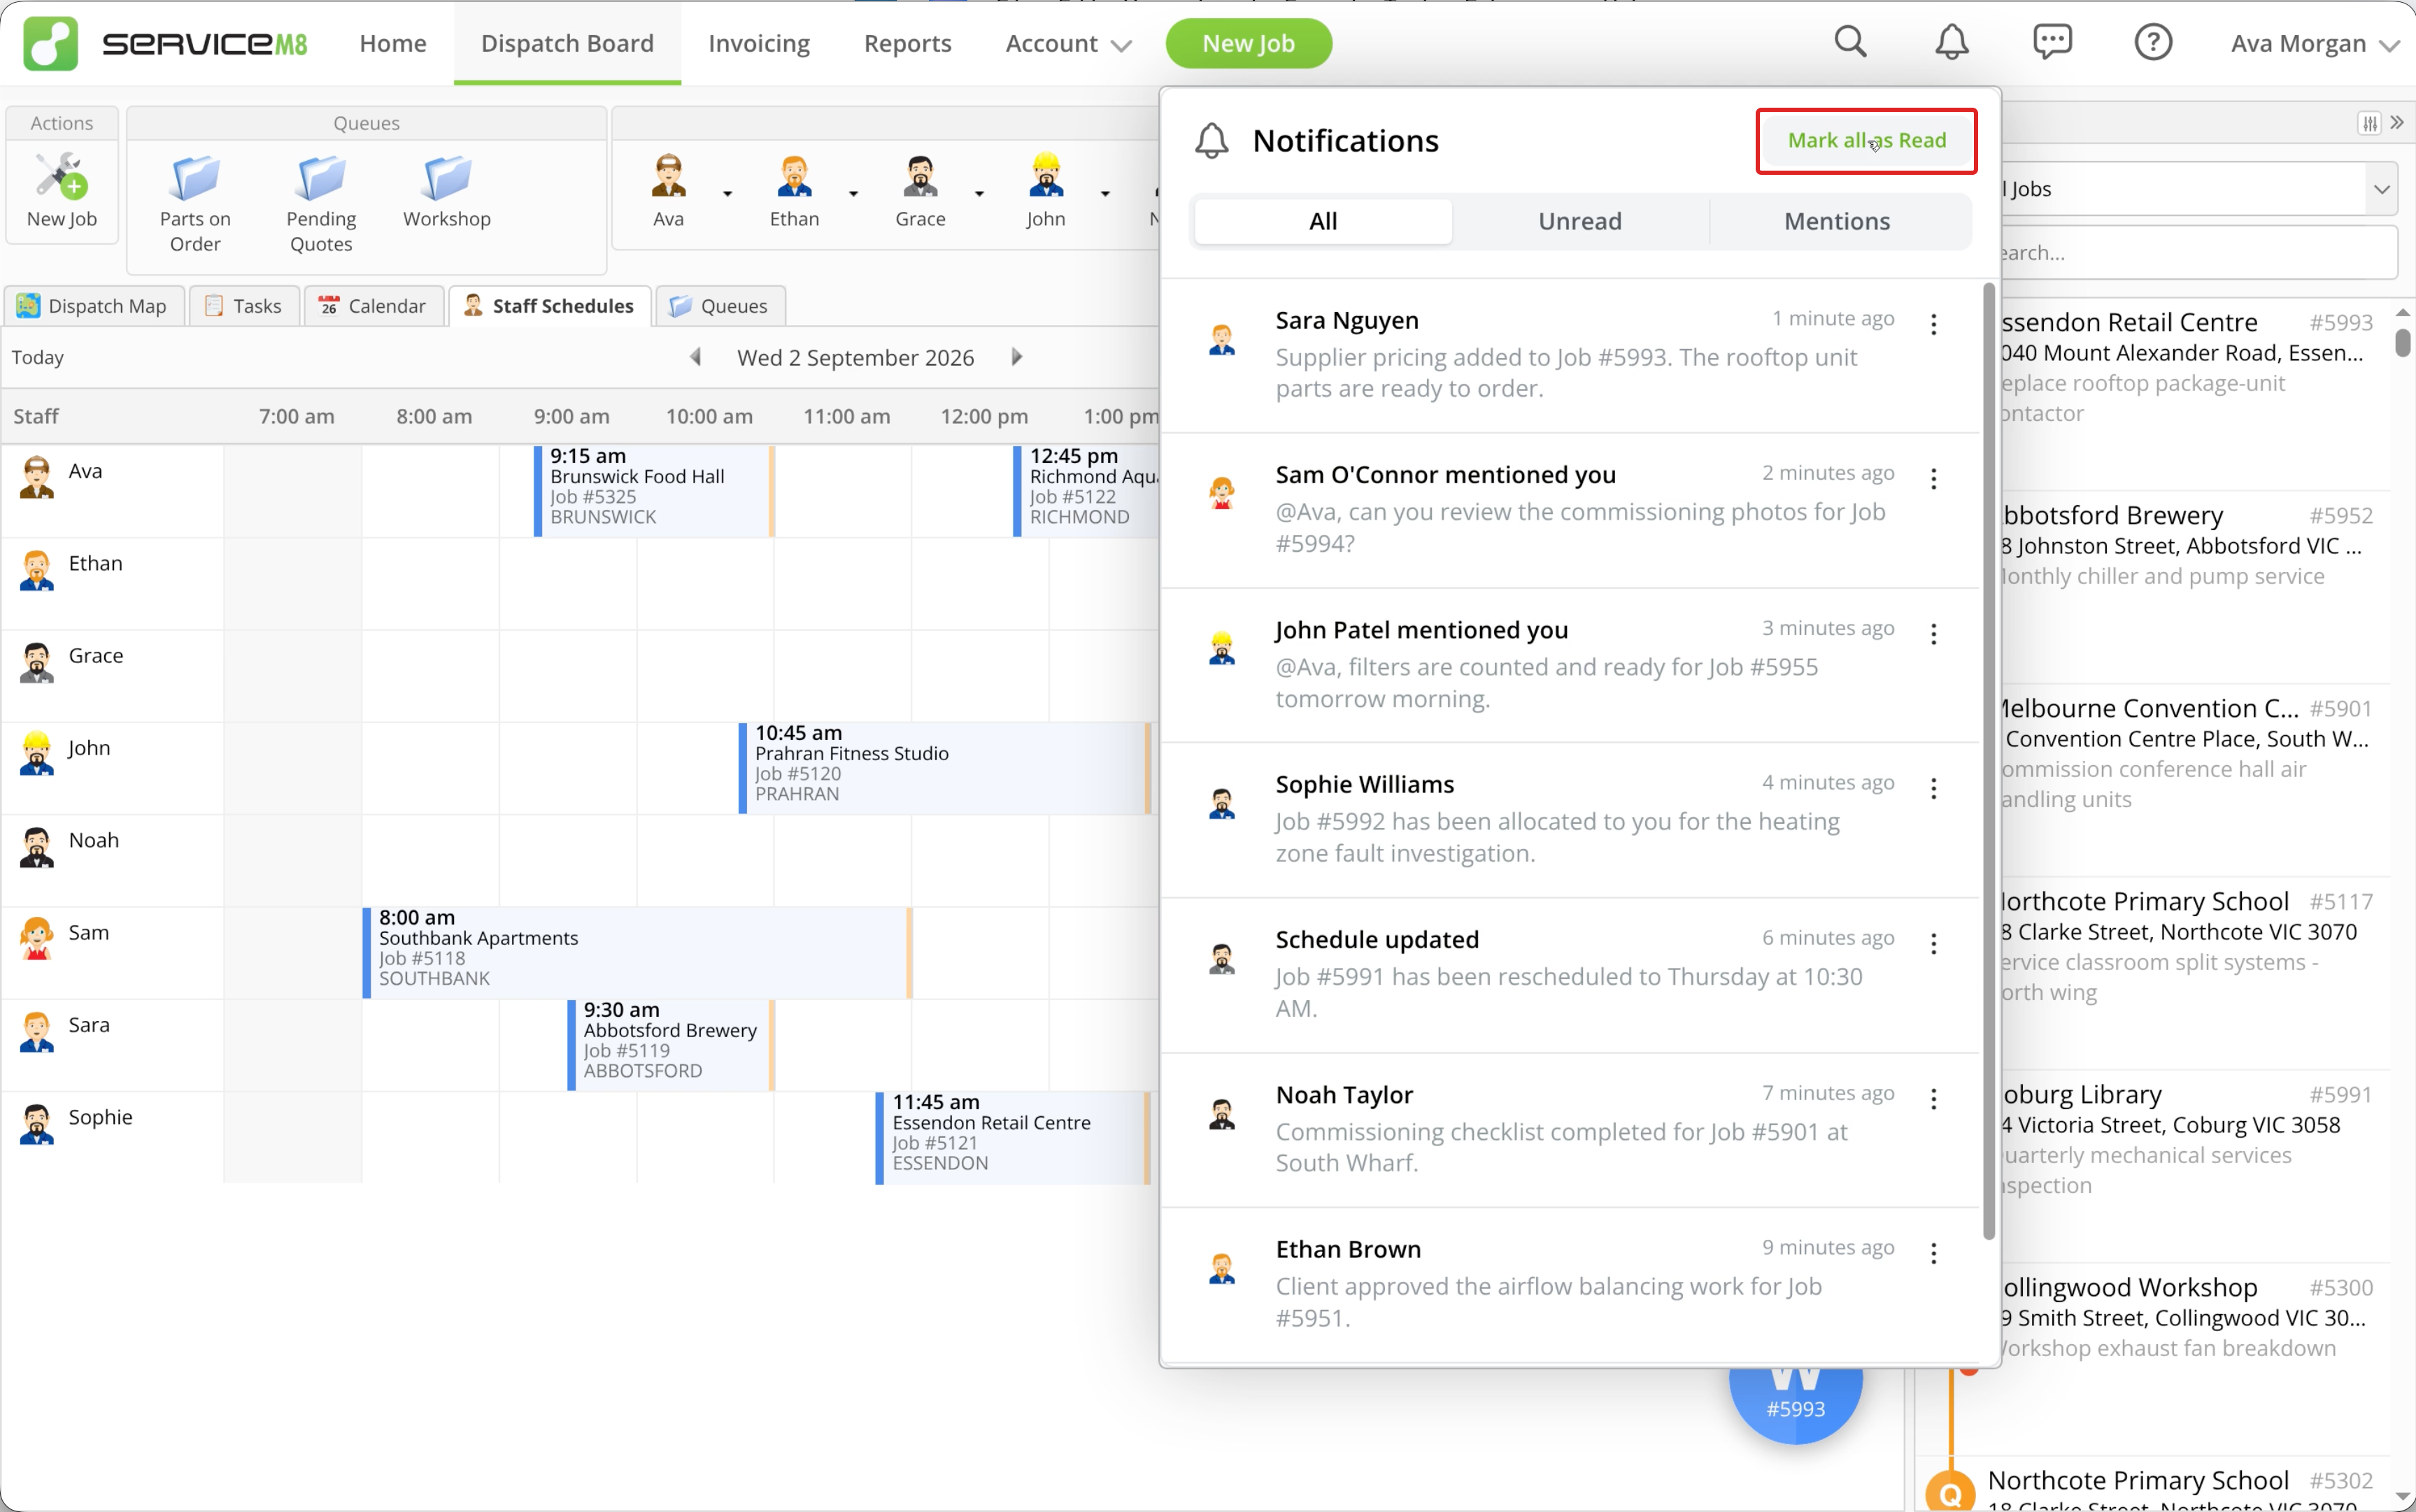Select Grace's avatar in the staff toolbar
Viewport: 2416px width, 1512px height.
coord(920,176)
